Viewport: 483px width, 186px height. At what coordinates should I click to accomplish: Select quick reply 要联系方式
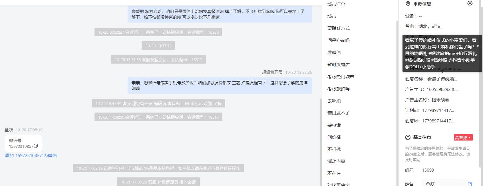click(x=339, y=28)
